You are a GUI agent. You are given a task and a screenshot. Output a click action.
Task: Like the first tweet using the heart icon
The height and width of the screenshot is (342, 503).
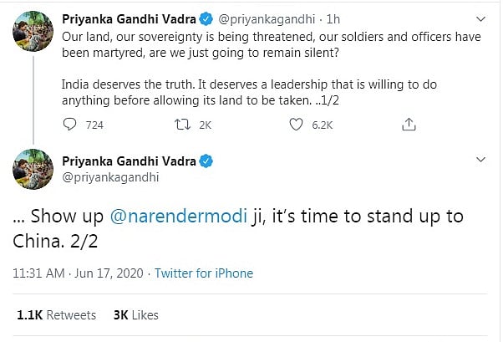click(x=296, y=125)
